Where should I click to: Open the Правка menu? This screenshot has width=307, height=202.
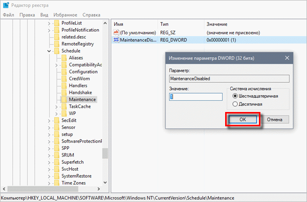[x=27, y=15]
